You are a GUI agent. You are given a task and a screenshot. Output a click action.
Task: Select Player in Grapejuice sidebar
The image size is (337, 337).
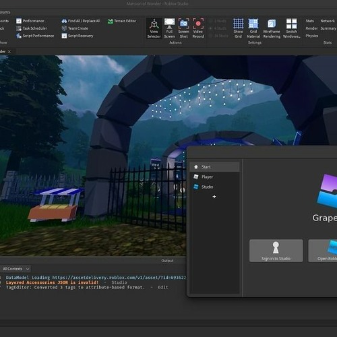click(x=214, y=177)
